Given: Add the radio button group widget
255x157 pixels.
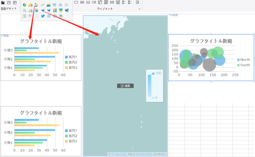Looking at the screenshot, I should pos(124,2).
